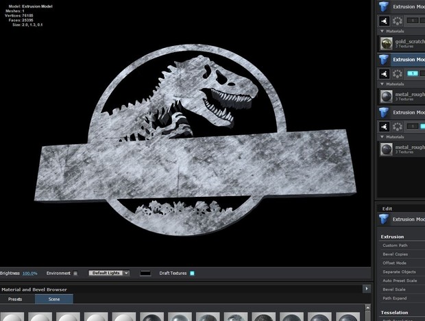Disable the Draft Textures checkbox
The width and height of the screenshot is (425, 321).
pyautogui.click(x=192, y=273)
